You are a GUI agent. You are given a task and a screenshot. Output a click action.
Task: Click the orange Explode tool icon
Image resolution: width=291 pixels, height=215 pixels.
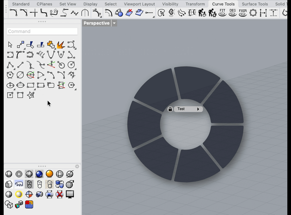tap(61, 45)
